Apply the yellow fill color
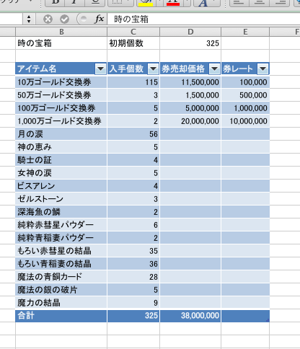Viewport: 300px width, 349px height. tap(146, 2)
